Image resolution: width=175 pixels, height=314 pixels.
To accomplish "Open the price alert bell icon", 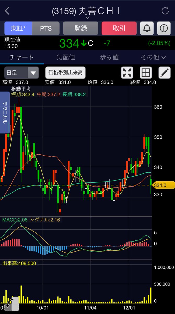I will (x=147, y=28).
